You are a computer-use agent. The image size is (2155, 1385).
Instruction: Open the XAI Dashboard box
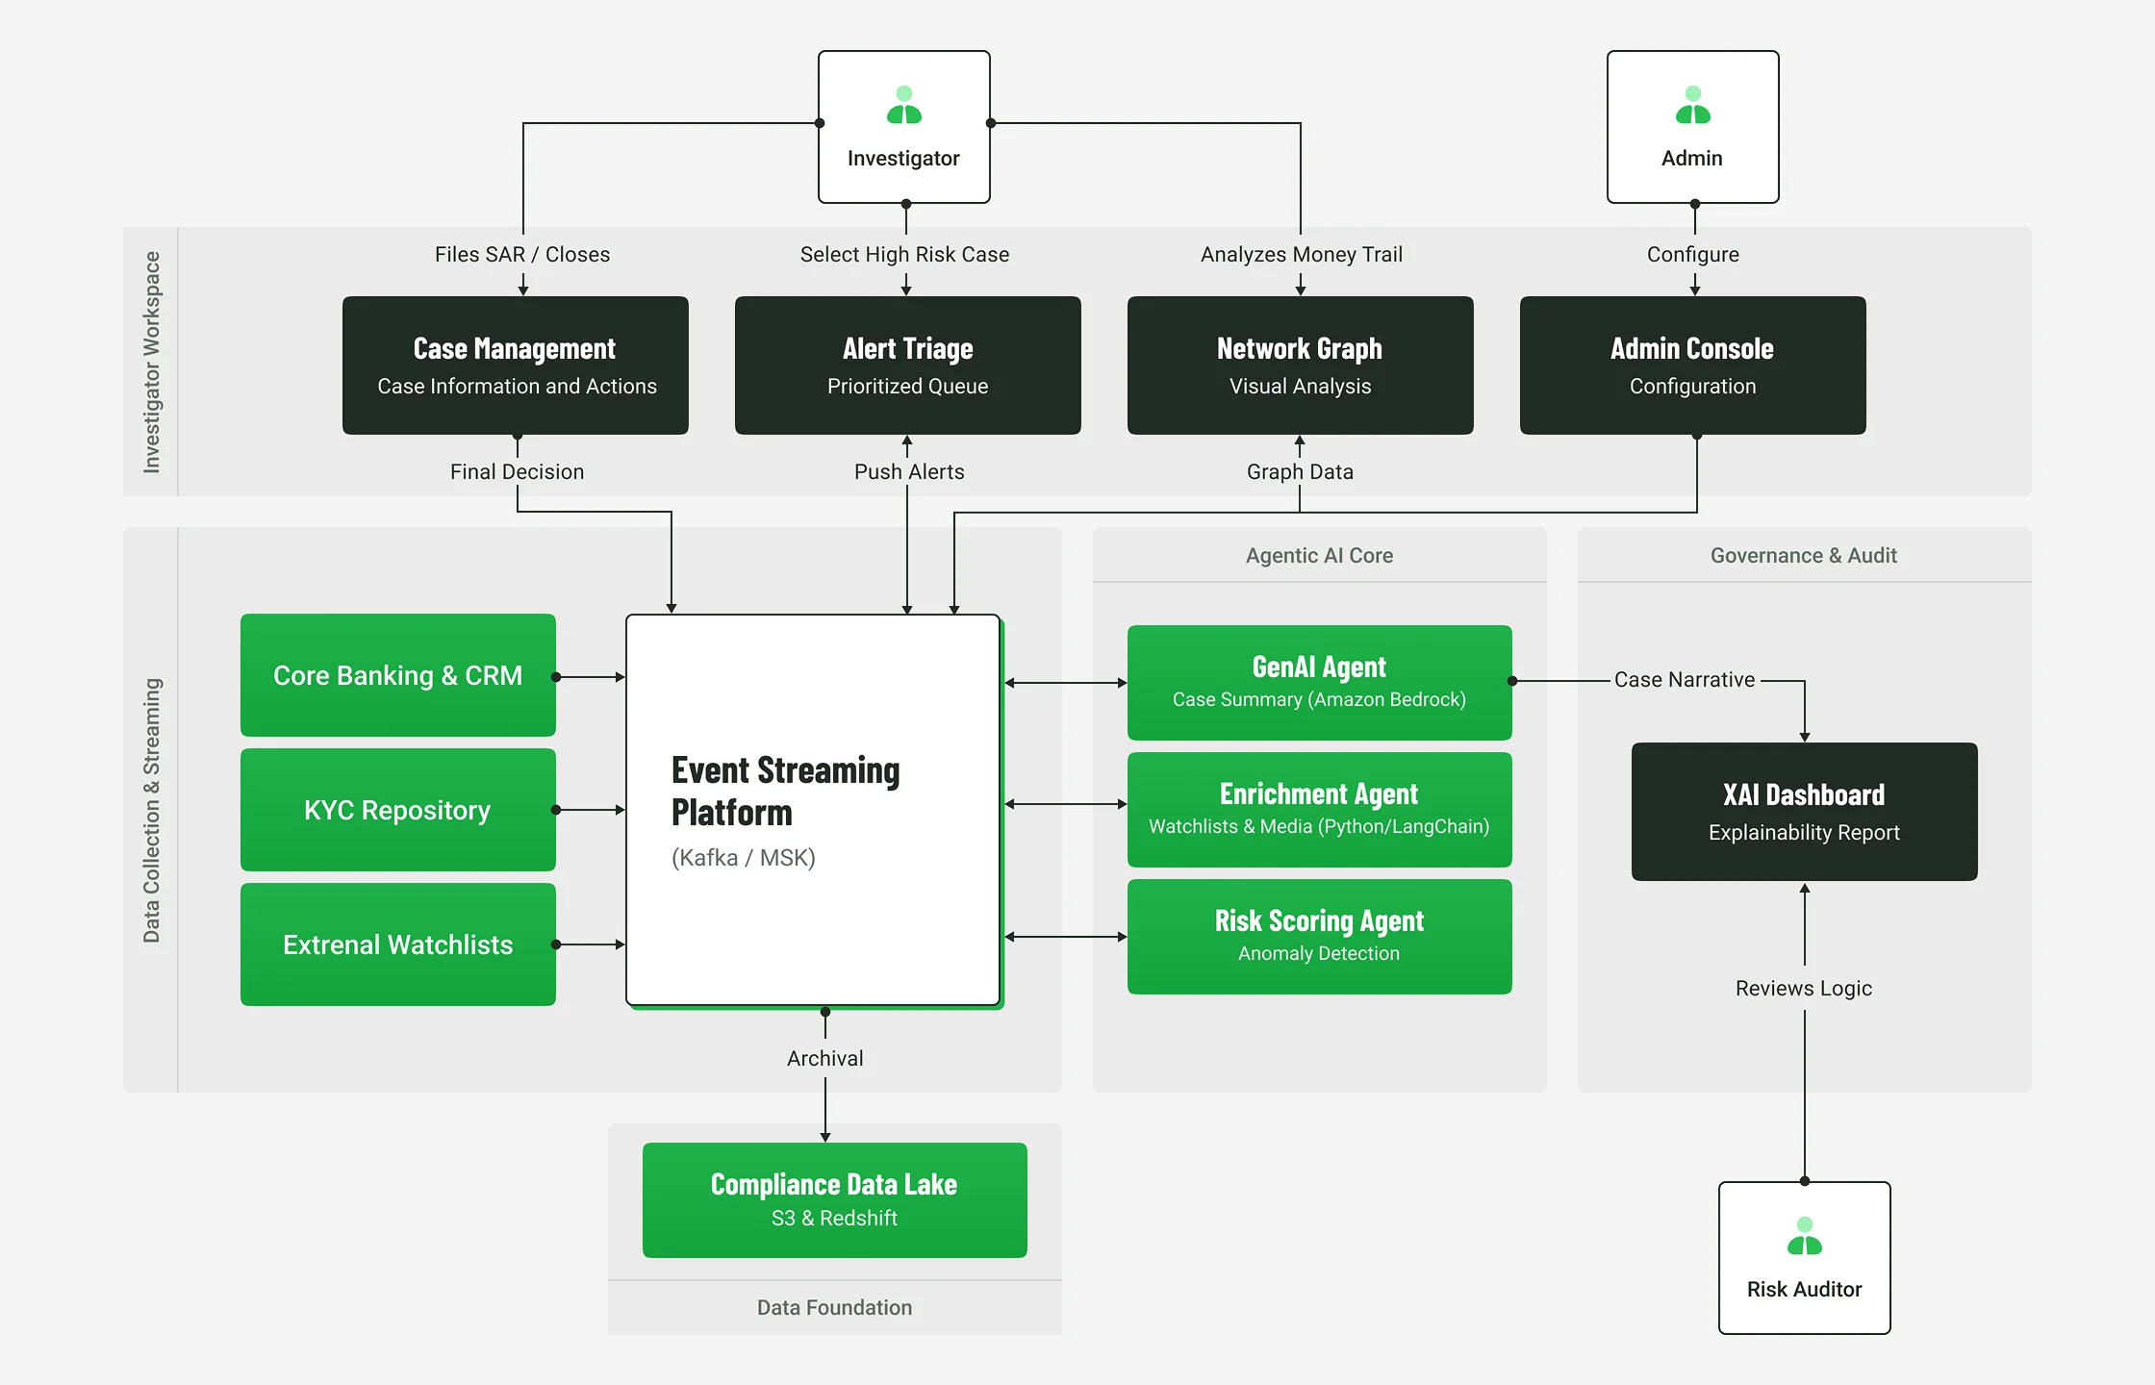1804,811
